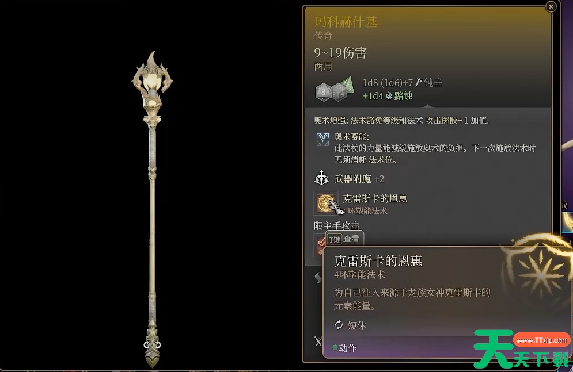Click the green action 动作 dot
The width and height of the screenshot is (573, 372).
click(335, 347)
